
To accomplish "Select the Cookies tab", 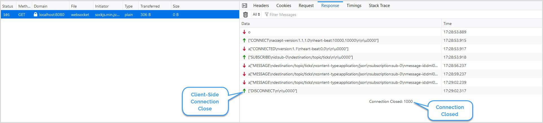I will pos(283,6).
